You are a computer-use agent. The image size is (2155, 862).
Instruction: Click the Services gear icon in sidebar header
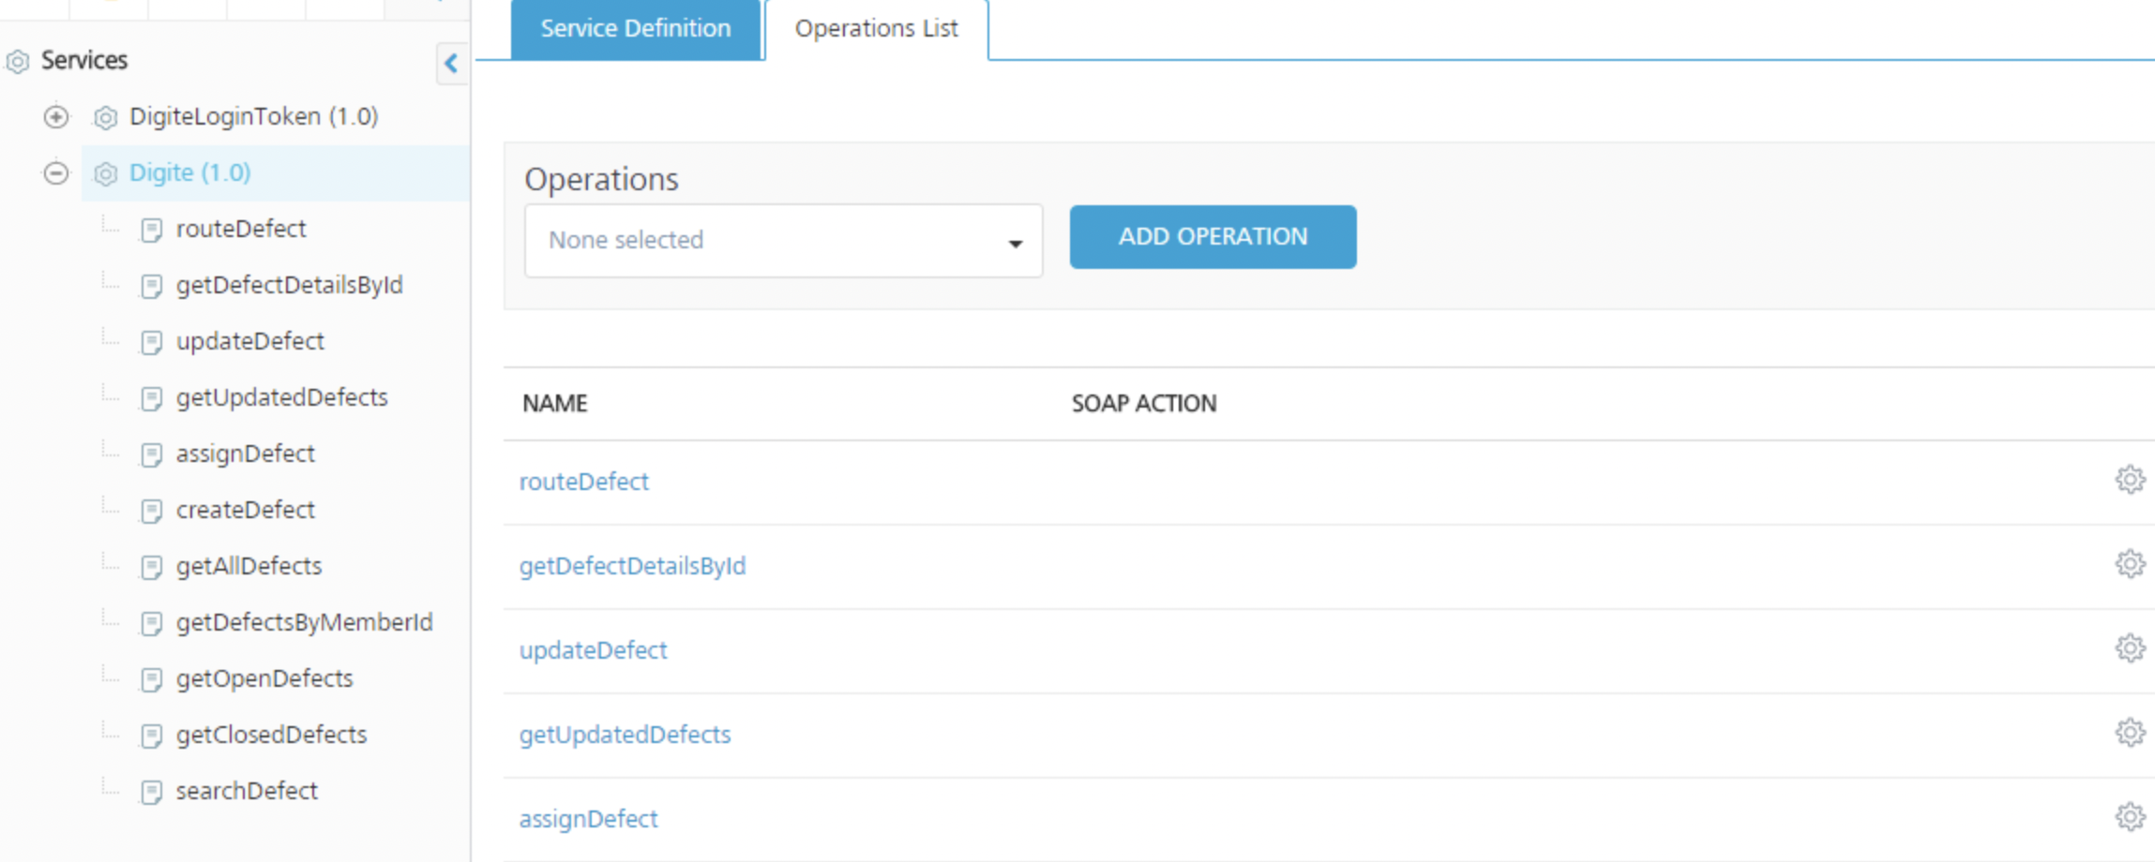(18, 62)
